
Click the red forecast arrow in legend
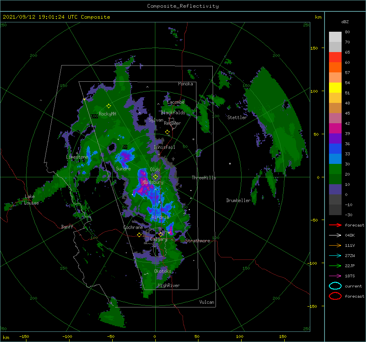point(335,225)
